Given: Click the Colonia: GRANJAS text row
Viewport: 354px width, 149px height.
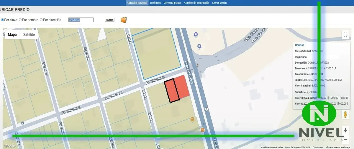Looking at the screenshot, I should point(309,74).
